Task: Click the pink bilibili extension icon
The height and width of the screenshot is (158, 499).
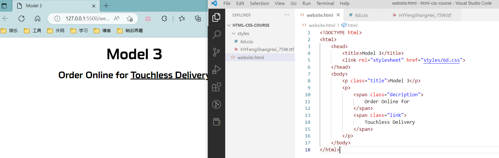Action: [148, 19]
